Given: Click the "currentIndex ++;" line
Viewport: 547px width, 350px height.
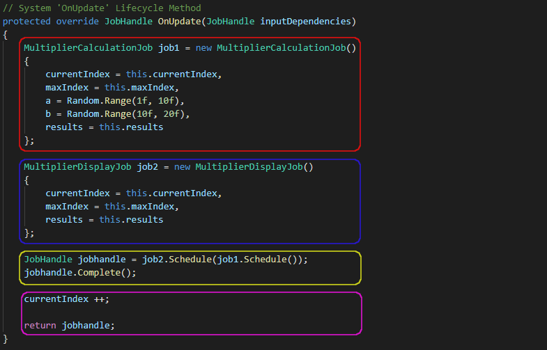Looking at the screenshot, I should pos(67,299).
